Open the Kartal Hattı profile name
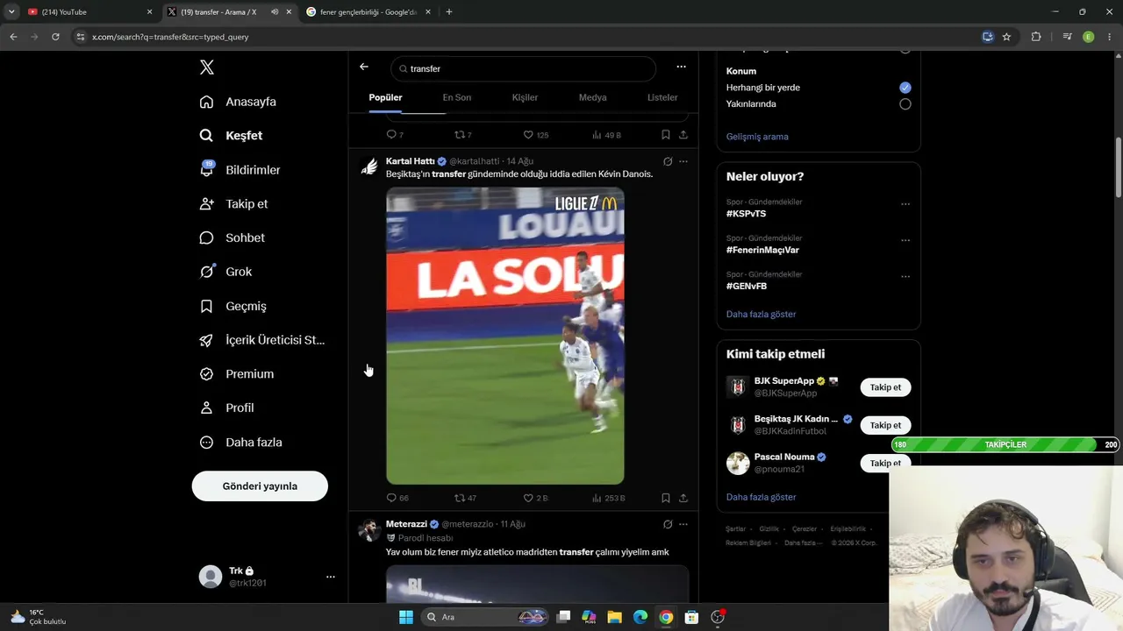 [x=411, y=161]
